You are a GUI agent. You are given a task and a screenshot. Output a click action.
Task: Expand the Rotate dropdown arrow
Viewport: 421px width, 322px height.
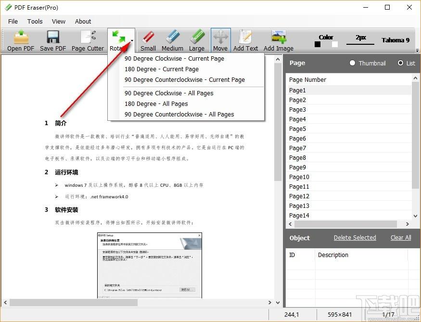(132, 41)
